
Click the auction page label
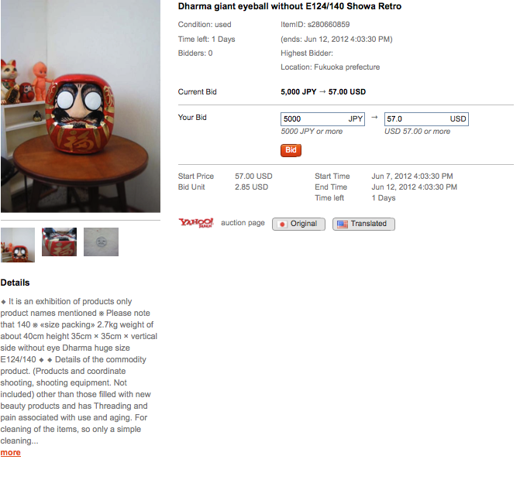[243, 223]
